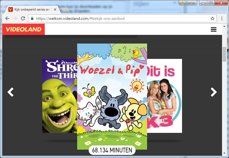Select the Woezel & Pip poster
This screenshot has height=158, width=229.
tap(112, 97)
